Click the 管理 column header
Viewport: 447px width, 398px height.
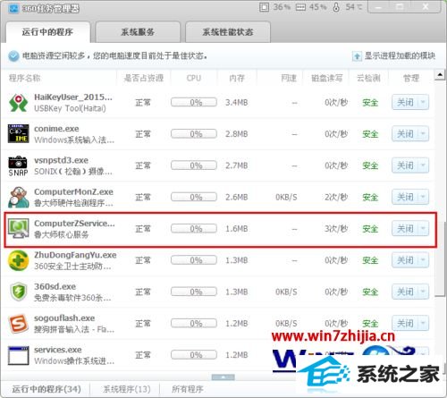click(411, 78)
